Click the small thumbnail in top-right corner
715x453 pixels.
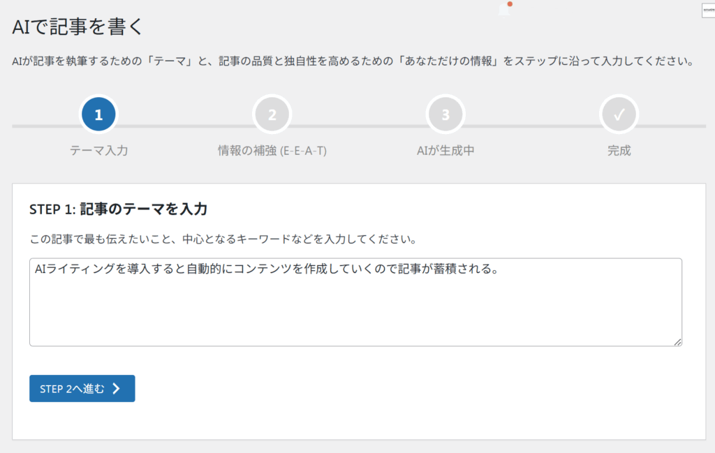click(x=708, y=10)
